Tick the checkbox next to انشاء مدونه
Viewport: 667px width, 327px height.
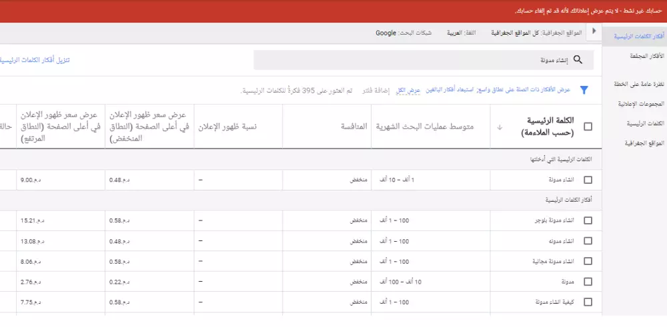[x=588, y=241]
